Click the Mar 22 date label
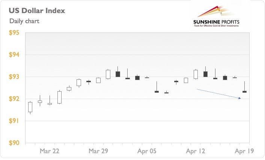265x160 pixels. (x=50, y=151)
